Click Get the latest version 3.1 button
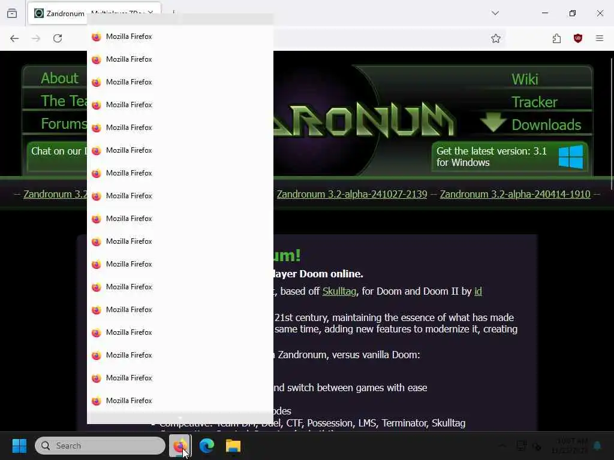 coord(510,157)
